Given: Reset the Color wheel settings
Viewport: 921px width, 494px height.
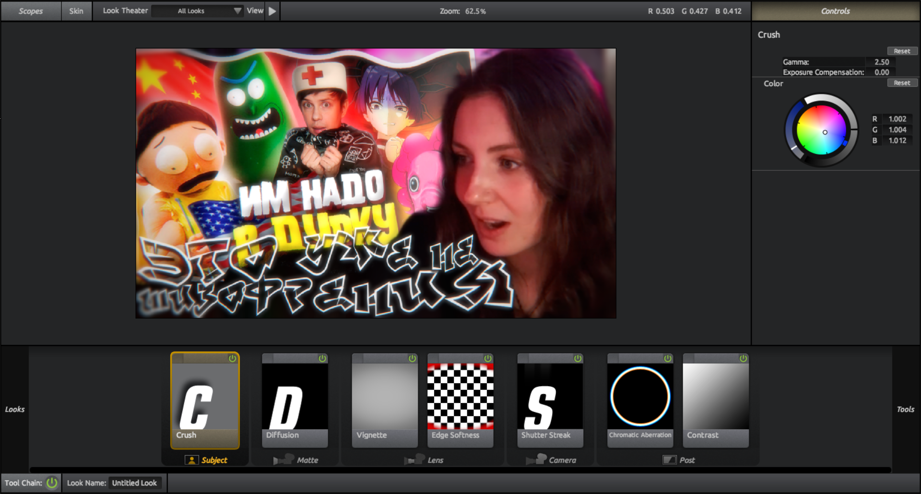Looking at the screenshot, I should coord(902,83).
